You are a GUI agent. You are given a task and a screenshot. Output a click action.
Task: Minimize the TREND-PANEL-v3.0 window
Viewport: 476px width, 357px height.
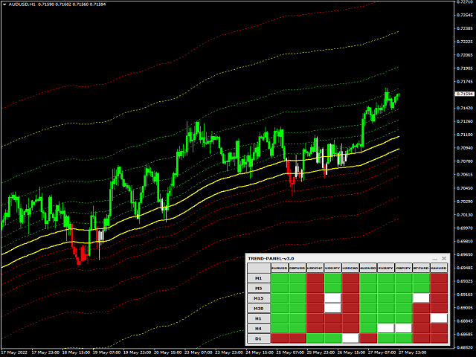click(434, 259)
